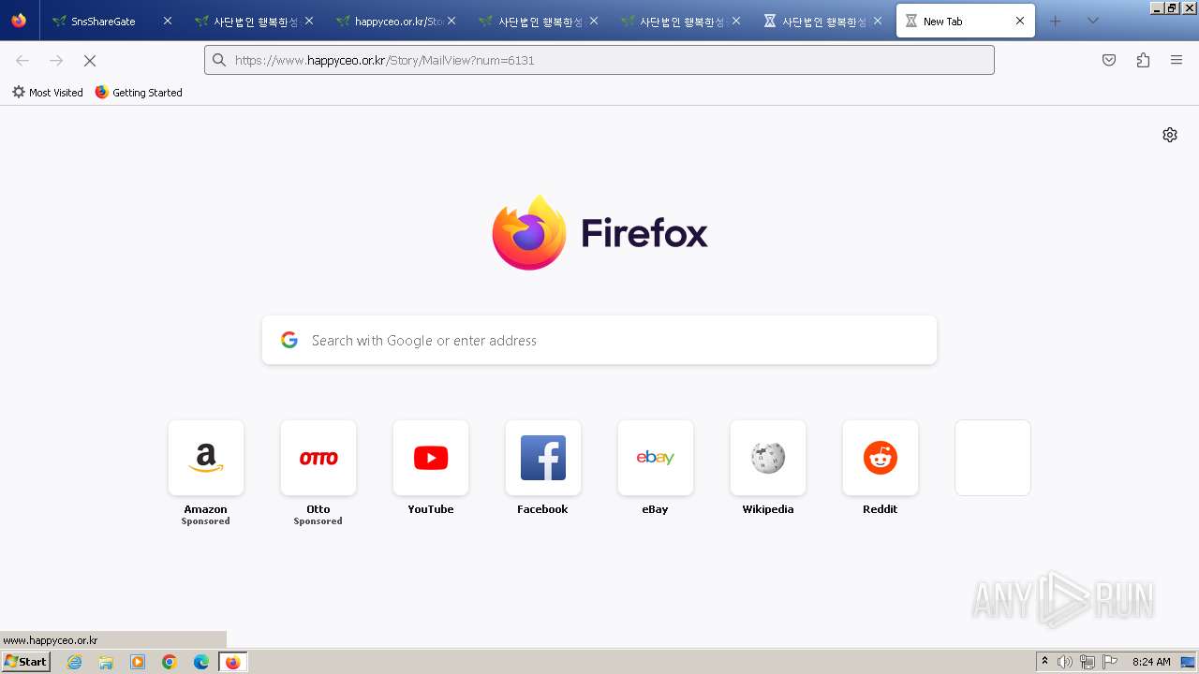
Task: Open the volume speaker tray icon
Action: click(x=1065, y=662)
